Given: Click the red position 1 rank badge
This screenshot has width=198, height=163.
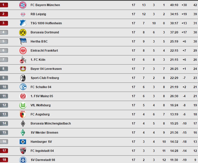Looking at the screenshot, I should click(x=4, y=5).
